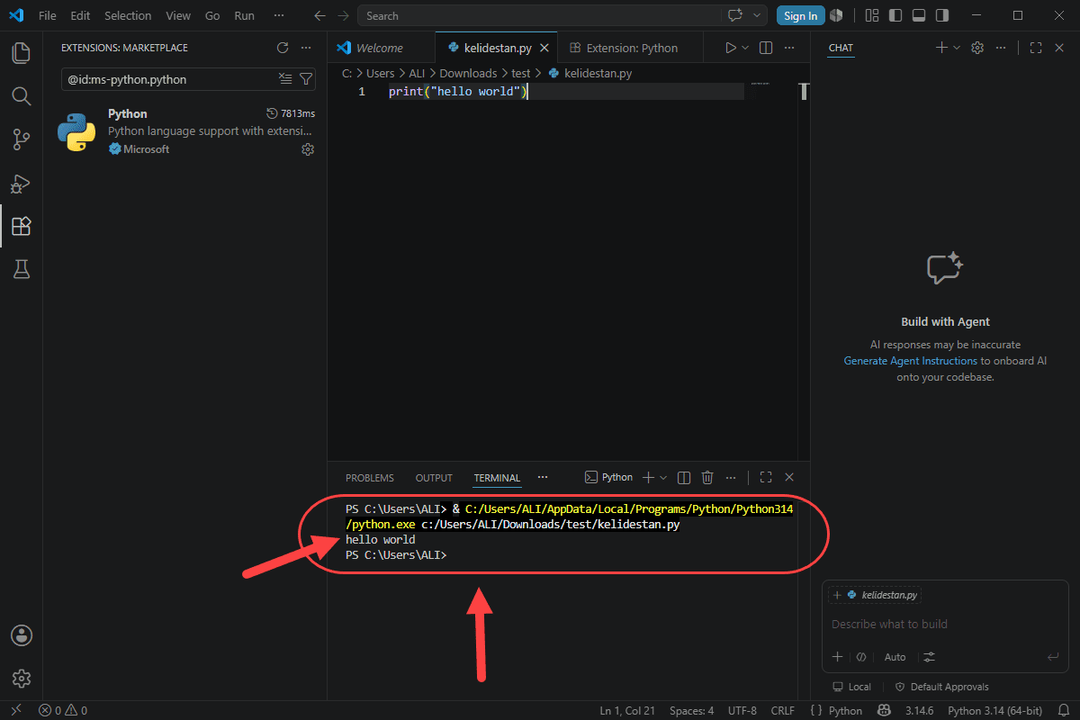The image size is (1080, 720).
Task: Configure chat tools with the sliders icon
Action: tap(930, 657)
